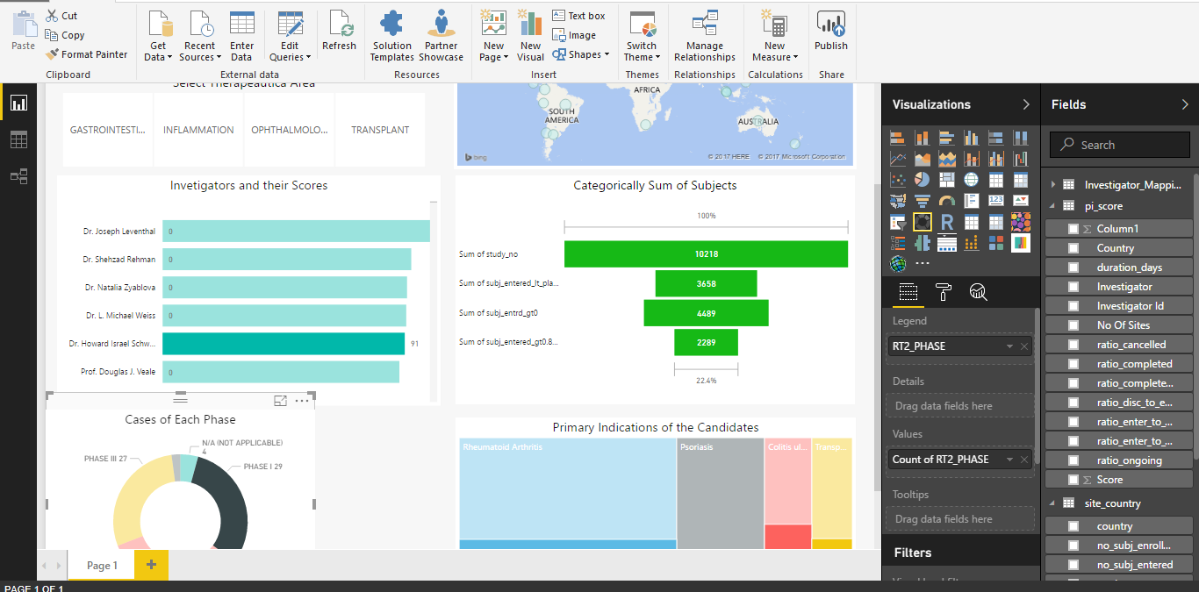Collapse the Visualizations pane chevron

click(x=1026, y=104)
